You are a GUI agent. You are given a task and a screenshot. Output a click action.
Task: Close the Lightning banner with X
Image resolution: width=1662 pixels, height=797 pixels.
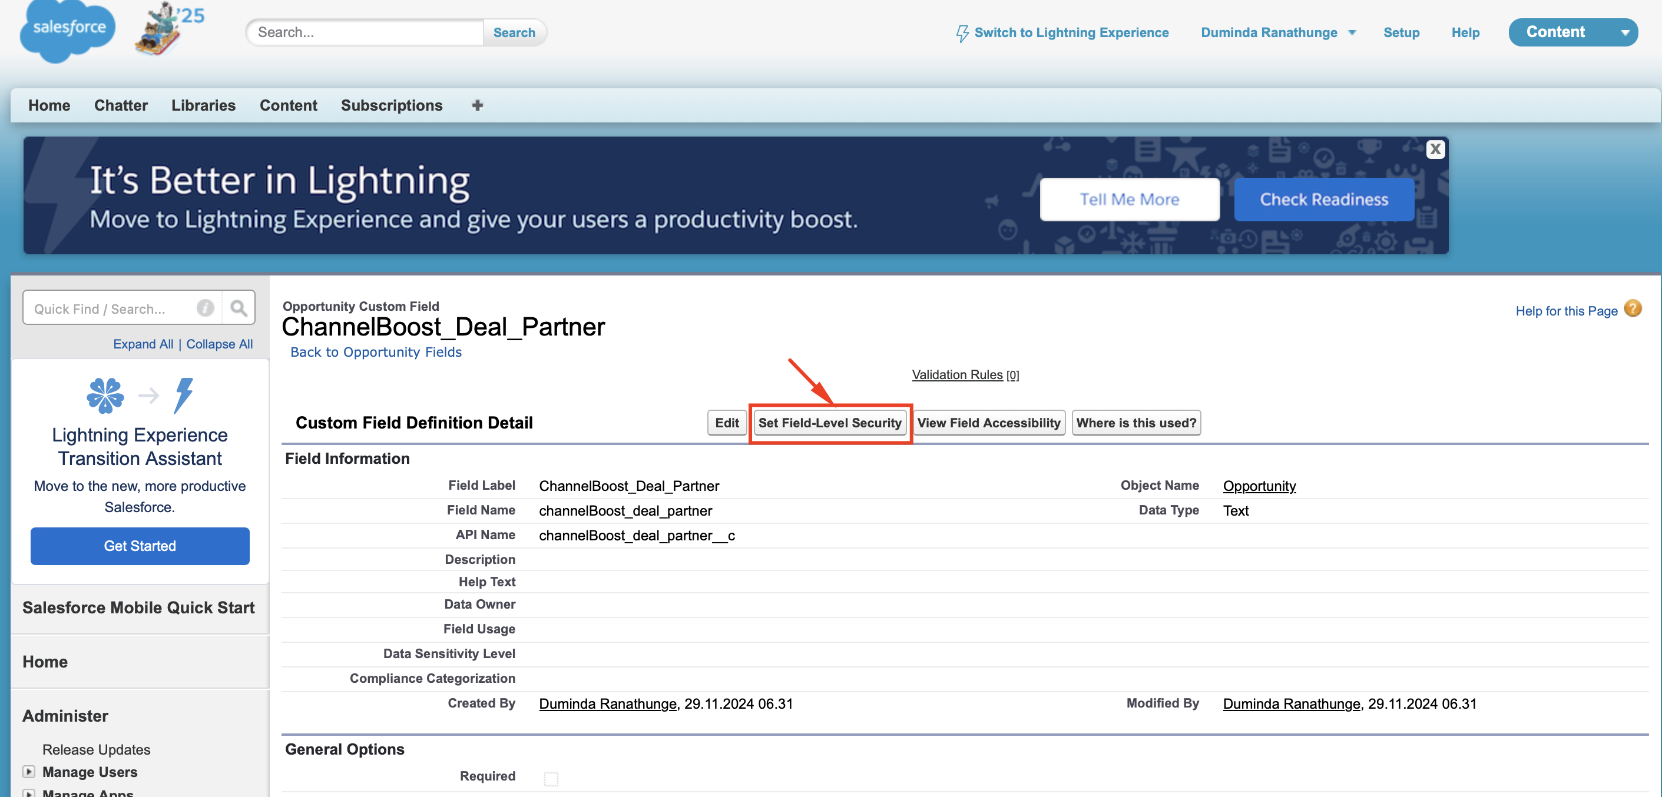[1435, 150]
